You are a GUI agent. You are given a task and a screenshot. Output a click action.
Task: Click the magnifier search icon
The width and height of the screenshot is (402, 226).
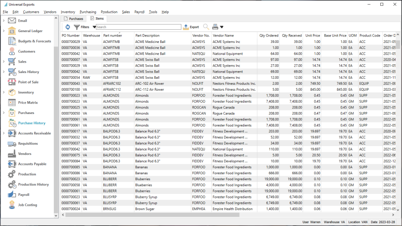coord(206,27)
